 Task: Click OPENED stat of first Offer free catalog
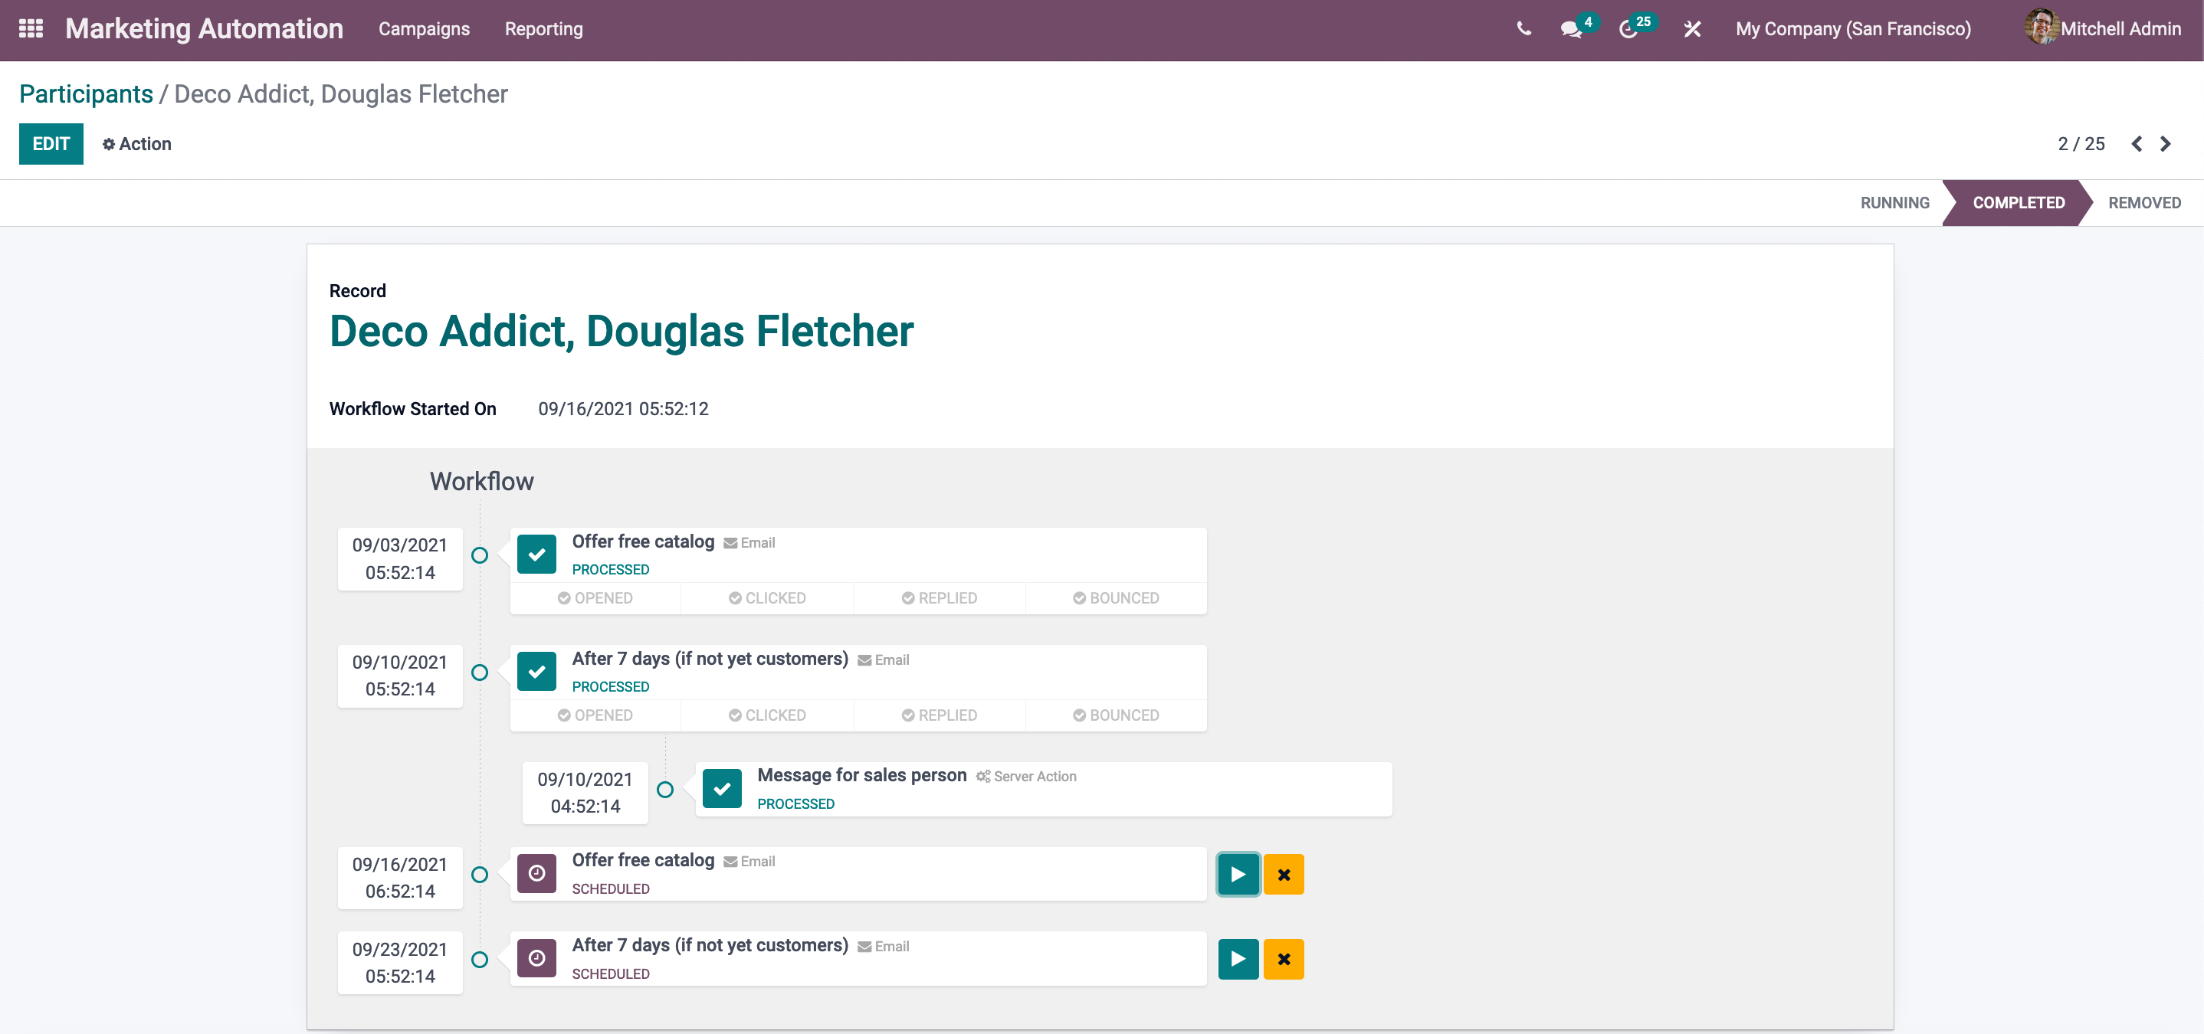(x=595, y=598)
